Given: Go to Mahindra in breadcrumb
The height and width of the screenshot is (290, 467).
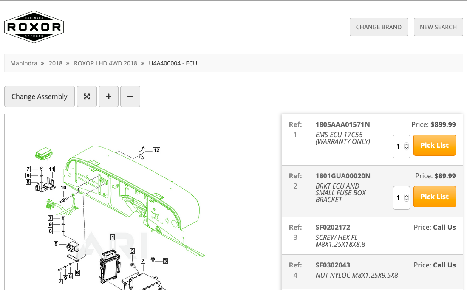Looking at the screenshot, I should pos(24,63).
